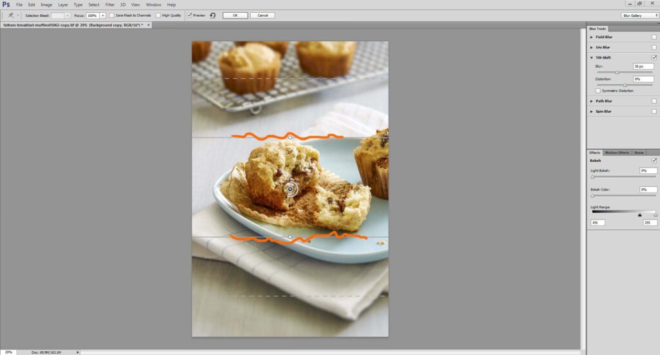This screenshot has width=660, height=355.
Task: Click the Photoshop Ps logo icon
Action: pos(6,5)
